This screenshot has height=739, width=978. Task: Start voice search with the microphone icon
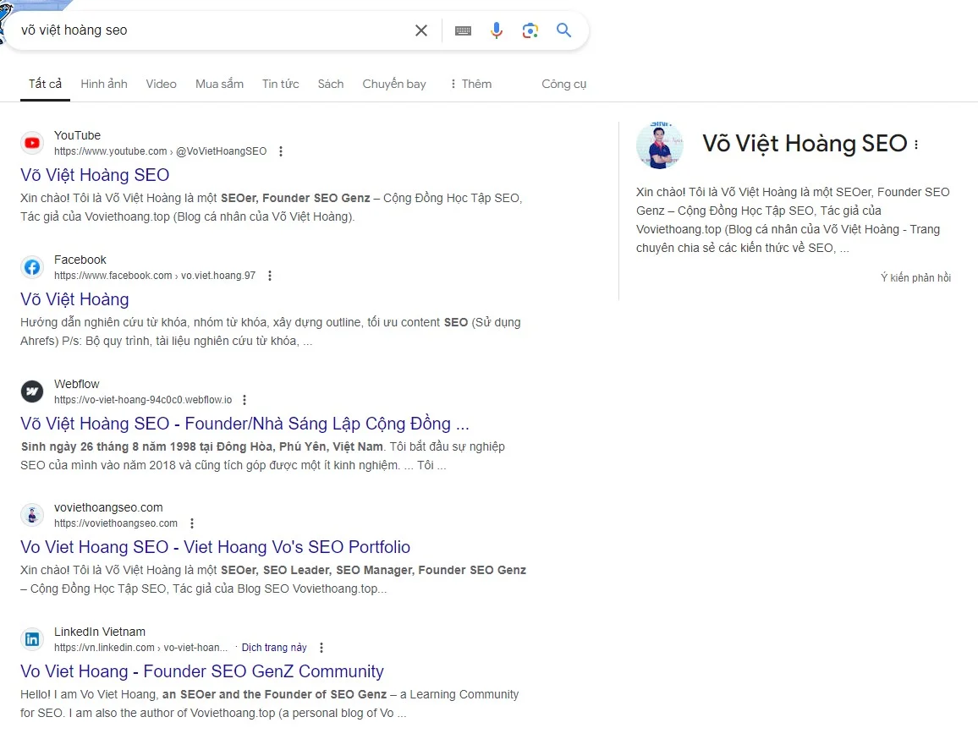click(497, 30)
